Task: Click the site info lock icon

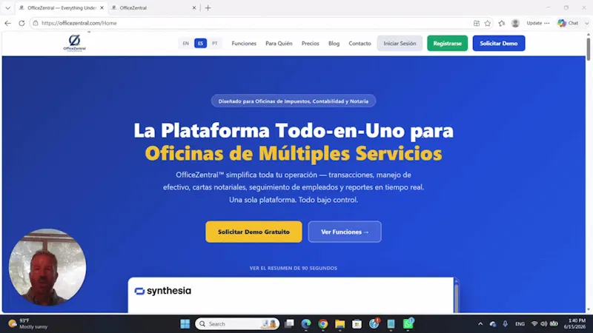Action: 36,23
